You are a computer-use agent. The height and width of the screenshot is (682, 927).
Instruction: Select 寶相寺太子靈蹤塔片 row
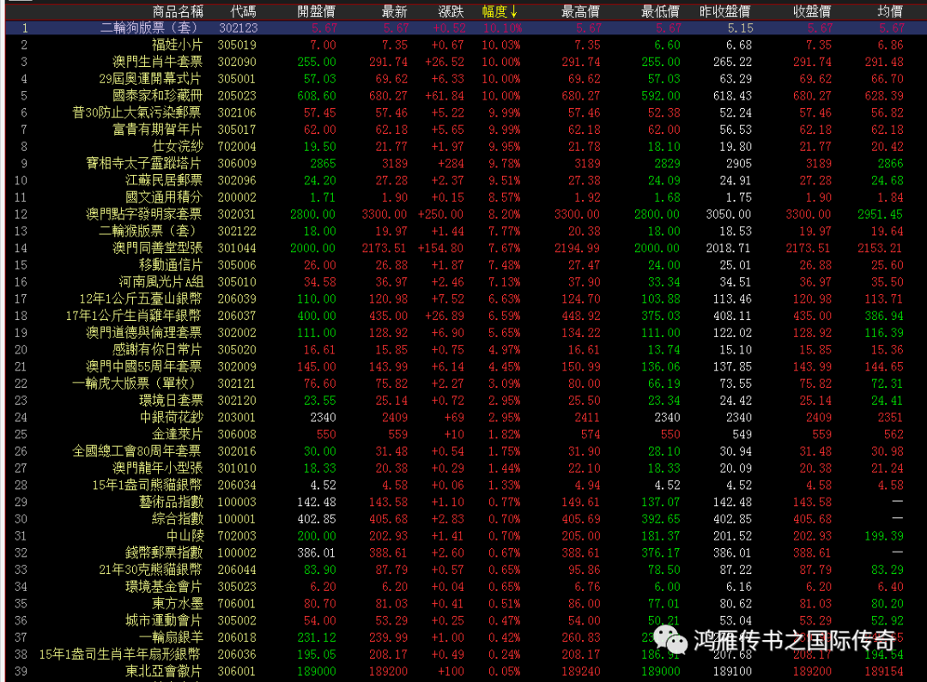(x=466, y=164)
